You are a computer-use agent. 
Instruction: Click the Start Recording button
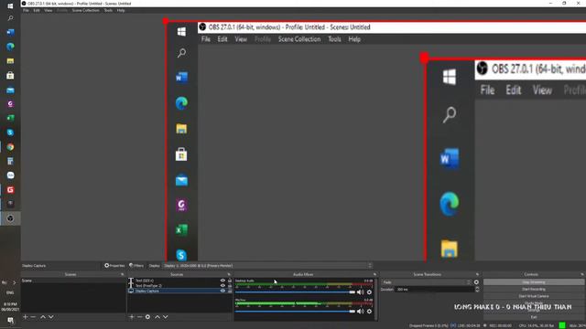tap(534, 289)
